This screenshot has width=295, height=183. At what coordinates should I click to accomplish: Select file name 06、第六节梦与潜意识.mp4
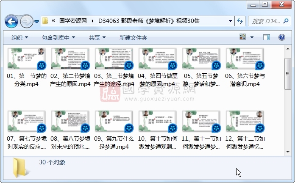245,80
